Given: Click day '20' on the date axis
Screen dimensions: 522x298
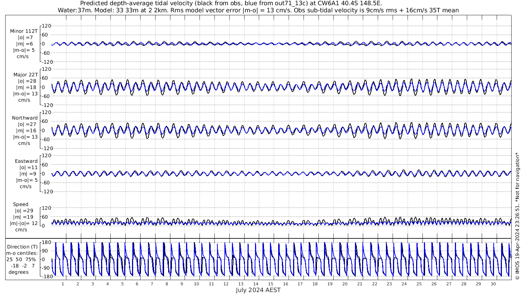Looking at the screenshot, I should [x=345, y=284].
